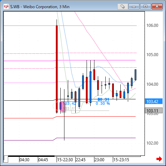This screenshot has height=166, width=166.
Task: Click the white box at time axis start
Action: tap(6, 159)
